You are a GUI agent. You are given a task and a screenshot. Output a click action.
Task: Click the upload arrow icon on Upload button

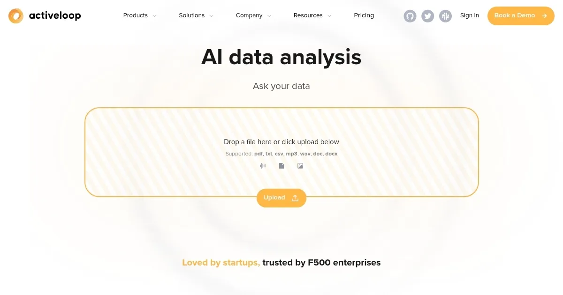pos(296,198)
